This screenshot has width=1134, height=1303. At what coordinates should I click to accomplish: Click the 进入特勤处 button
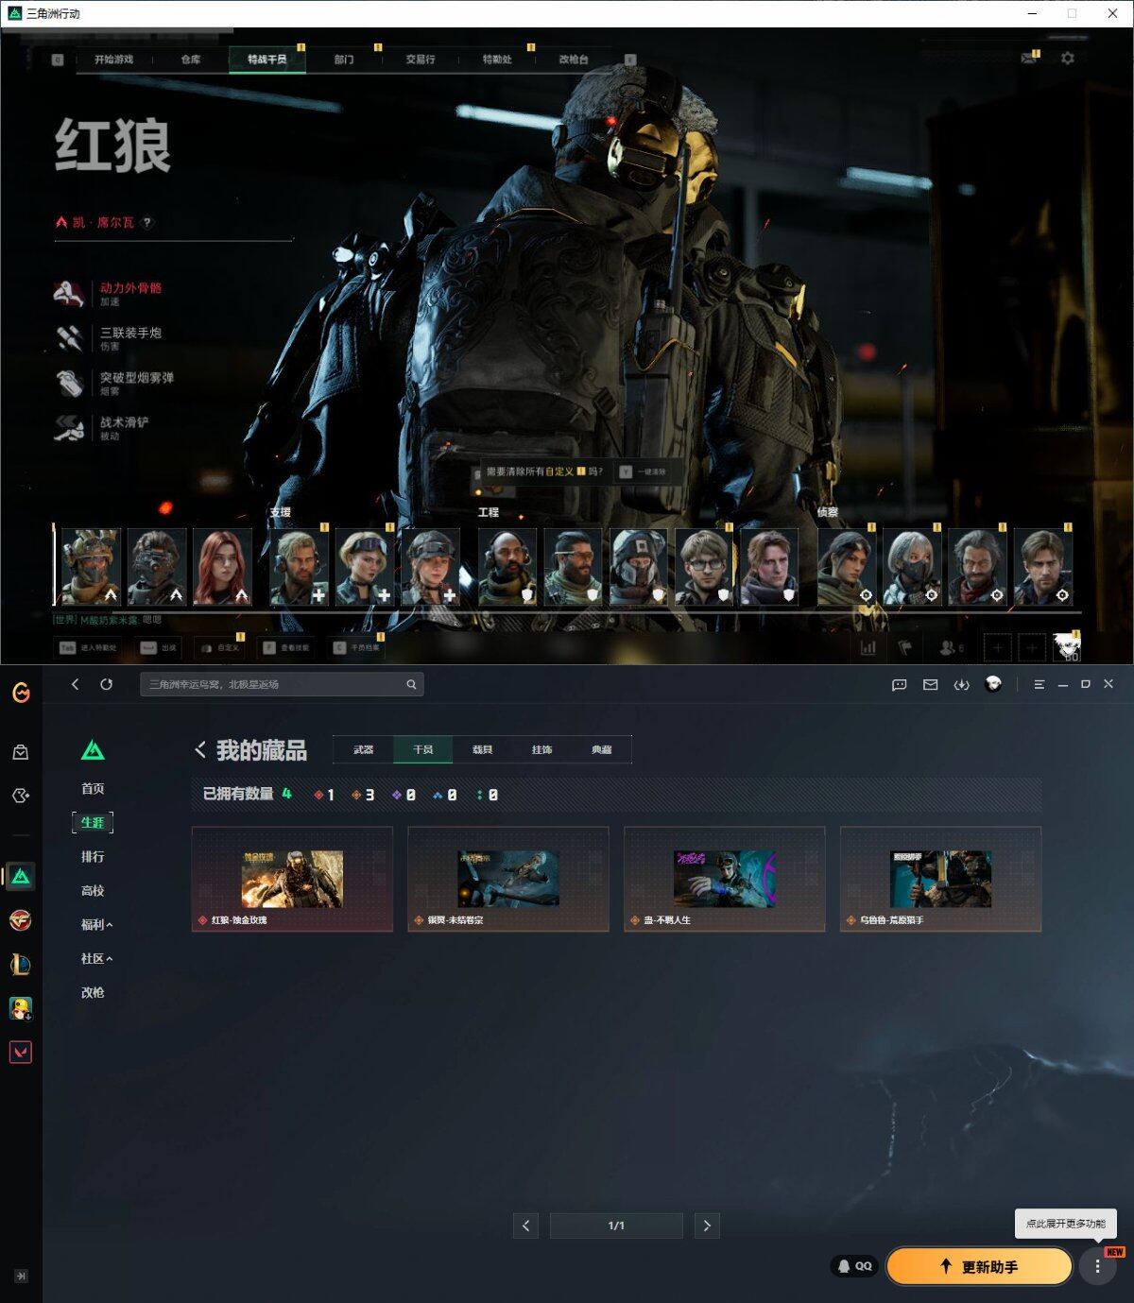[x=88, y=648]
